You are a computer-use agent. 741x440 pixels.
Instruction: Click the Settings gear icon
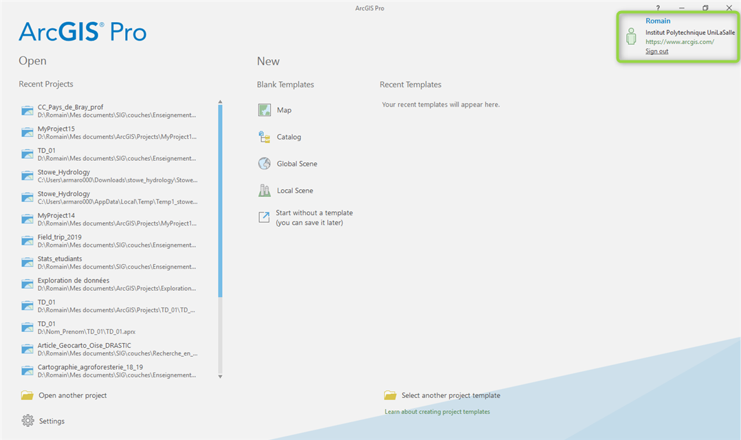click(28, 421)
